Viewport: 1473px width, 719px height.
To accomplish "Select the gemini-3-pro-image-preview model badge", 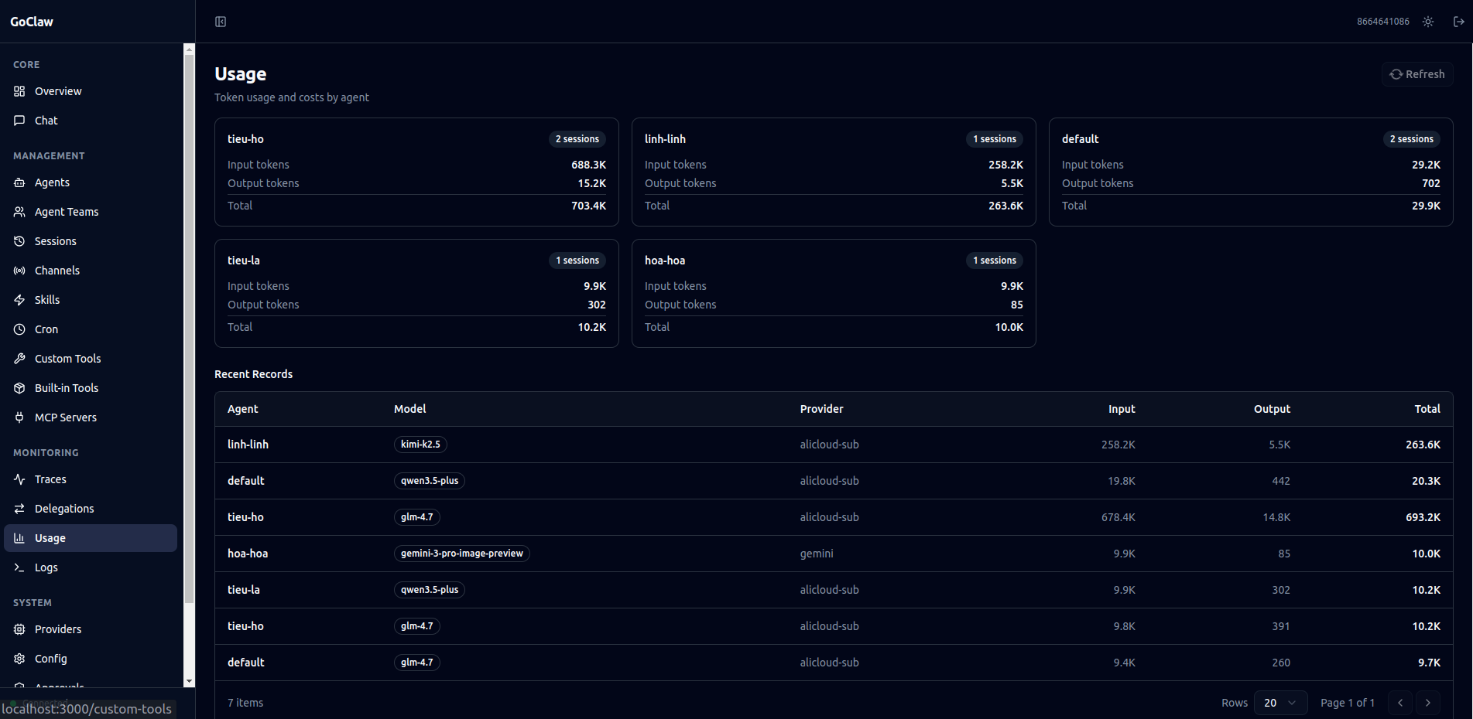I will (461, 554).
